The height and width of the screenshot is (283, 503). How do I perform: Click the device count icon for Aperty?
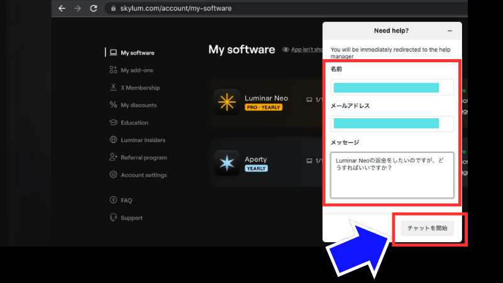[309, 161]
